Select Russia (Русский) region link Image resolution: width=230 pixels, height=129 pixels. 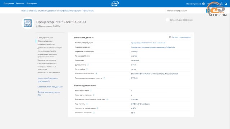pos(194,4)
